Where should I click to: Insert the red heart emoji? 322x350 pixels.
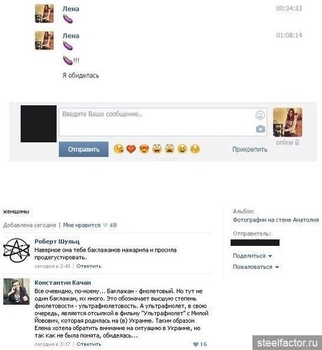131,149
